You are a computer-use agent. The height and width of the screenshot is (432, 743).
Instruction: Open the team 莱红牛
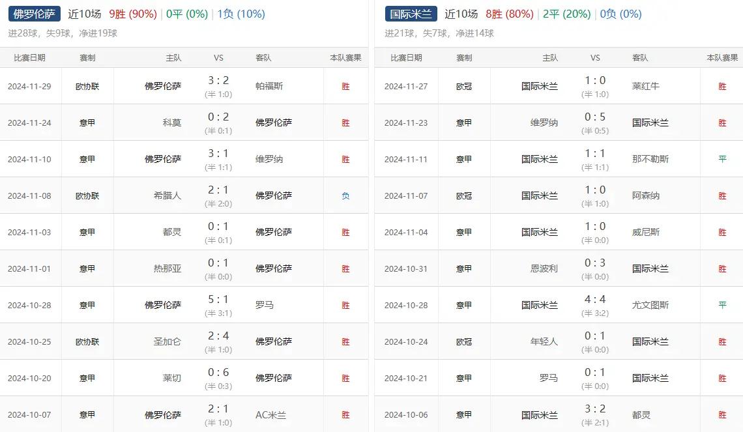click(645, 86)
